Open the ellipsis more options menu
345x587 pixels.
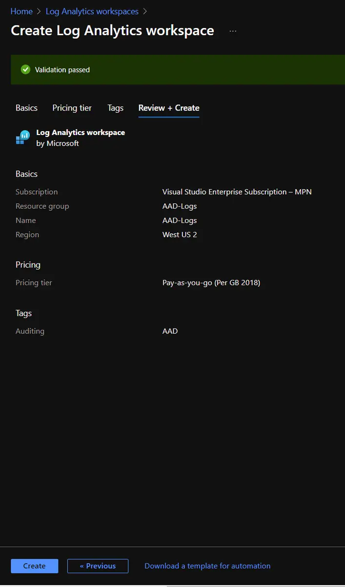coord(233,31)
